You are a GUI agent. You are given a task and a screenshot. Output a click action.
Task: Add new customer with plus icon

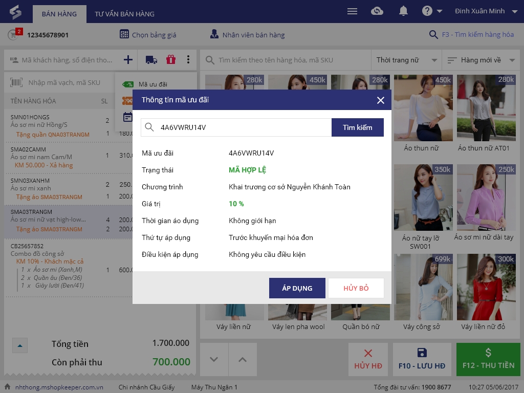[x=128, y=60]
